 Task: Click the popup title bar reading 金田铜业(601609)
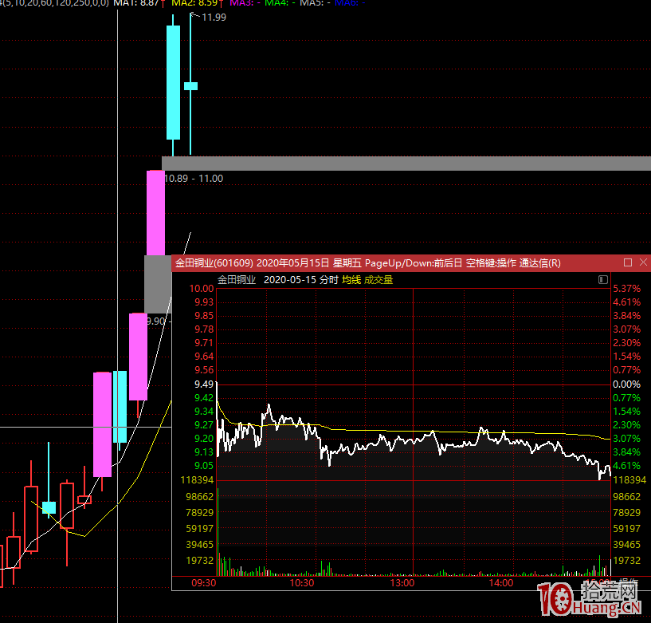411,262
